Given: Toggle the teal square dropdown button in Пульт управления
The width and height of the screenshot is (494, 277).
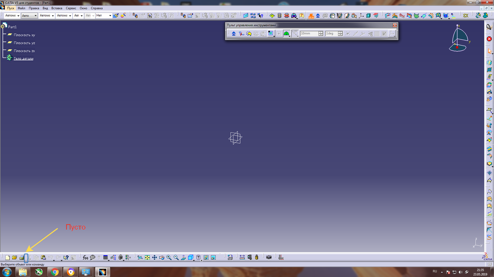Looking at the screenshot, I should pos(271,34).
